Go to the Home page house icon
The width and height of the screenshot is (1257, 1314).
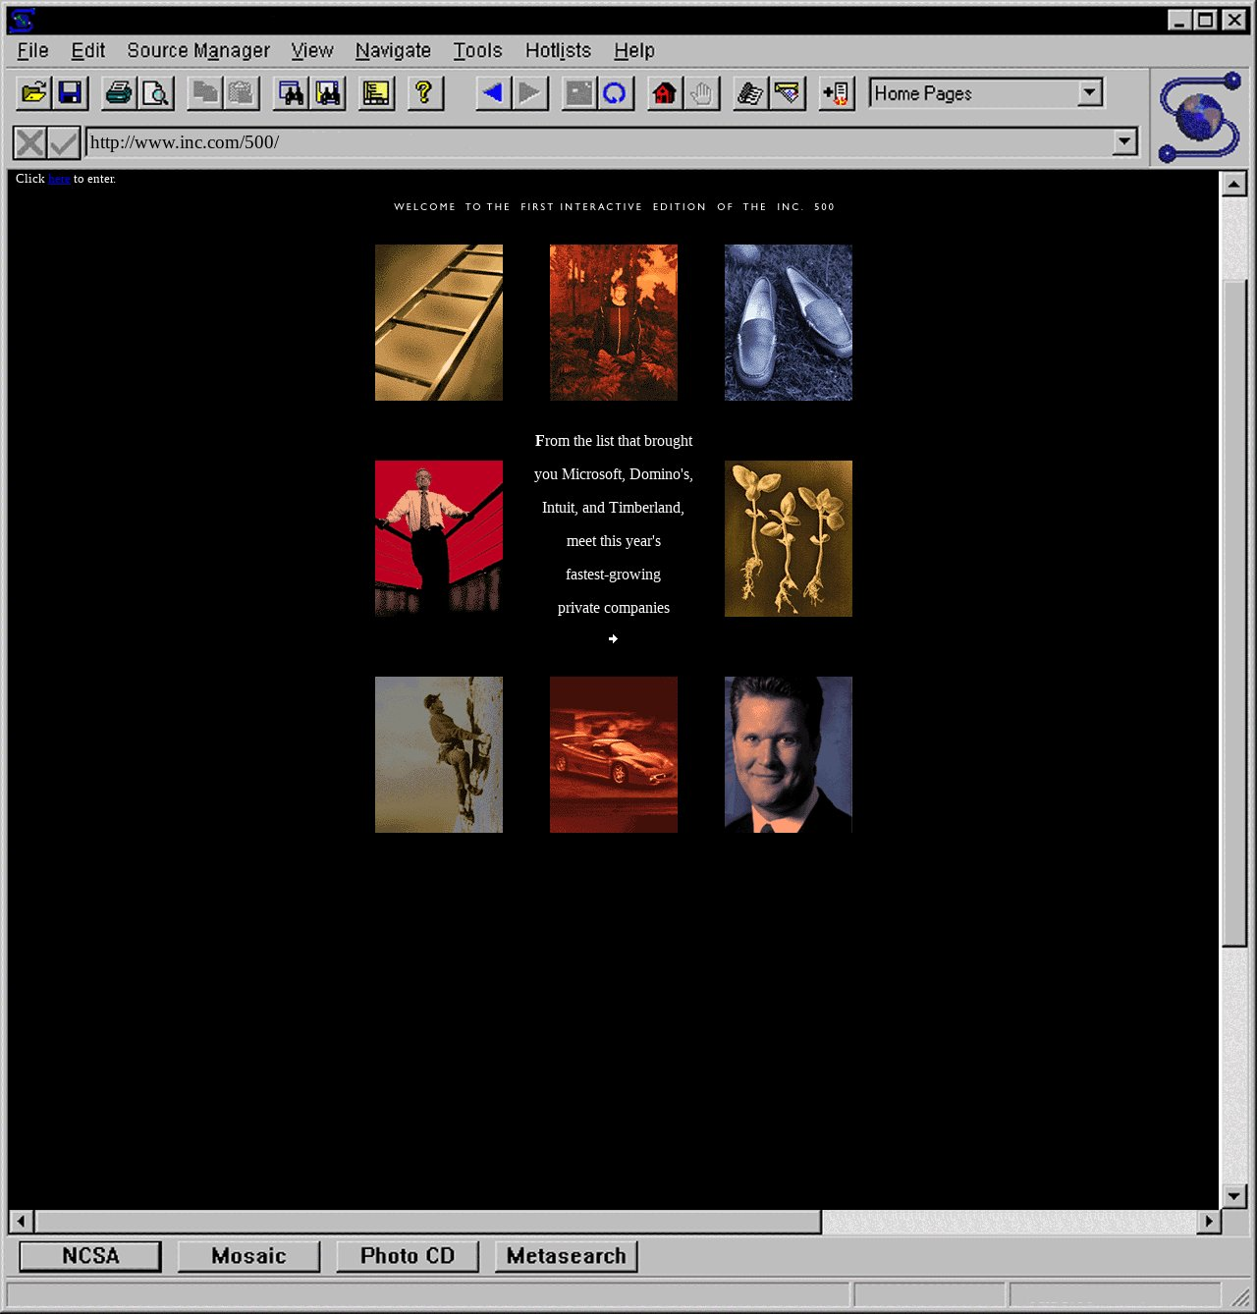(665, 93)
